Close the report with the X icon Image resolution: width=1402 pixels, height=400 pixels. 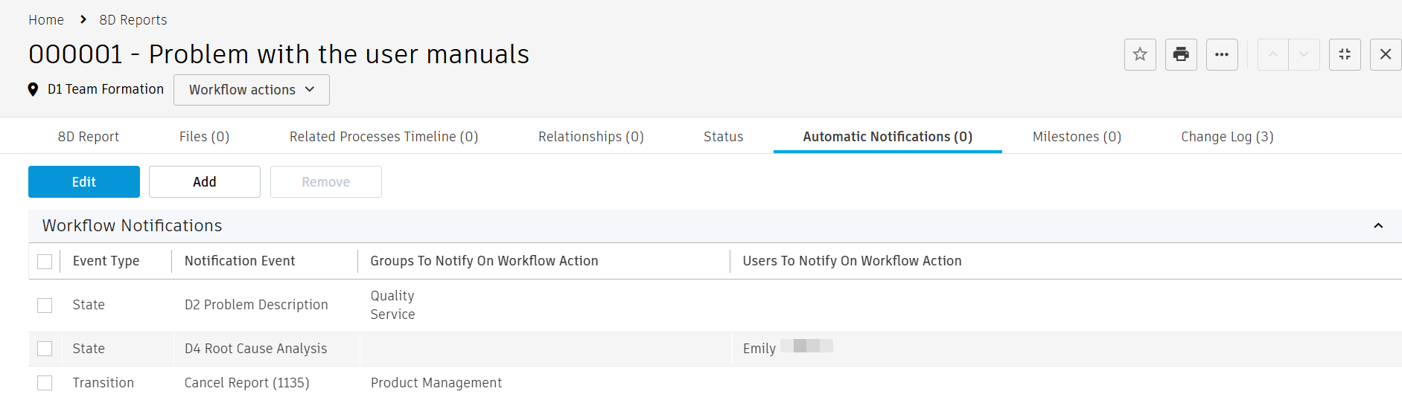tap(1386, 54)
